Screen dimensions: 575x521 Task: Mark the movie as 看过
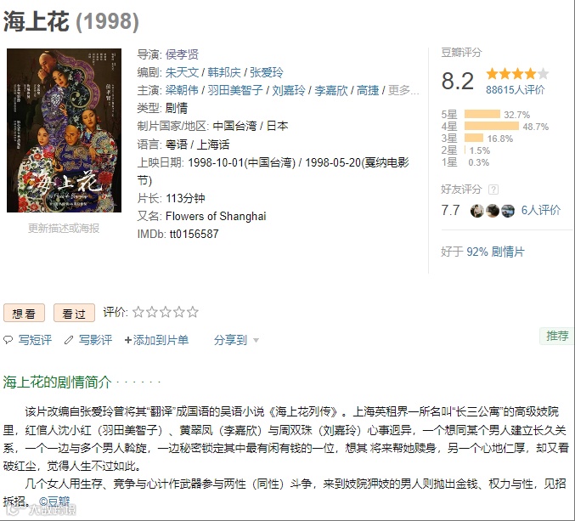pos(74,313)
